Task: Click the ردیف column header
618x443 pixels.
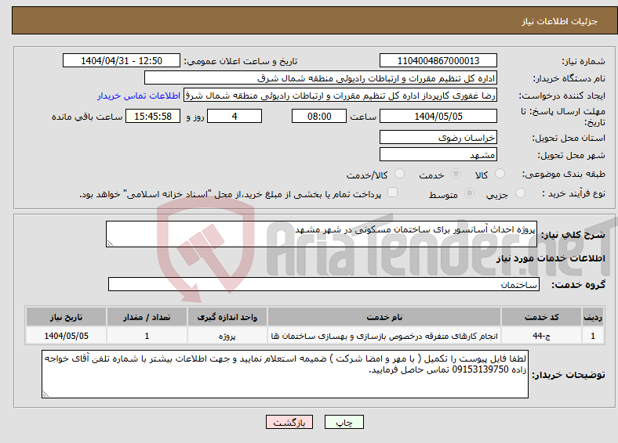Action: click(593, 317)
